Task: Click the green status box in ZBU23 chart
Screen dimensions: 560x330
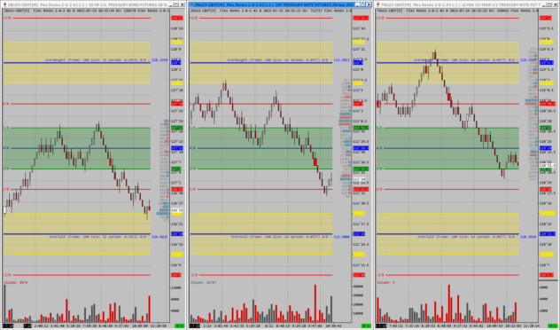Action: pyautogui.click(x=179, y=326)
